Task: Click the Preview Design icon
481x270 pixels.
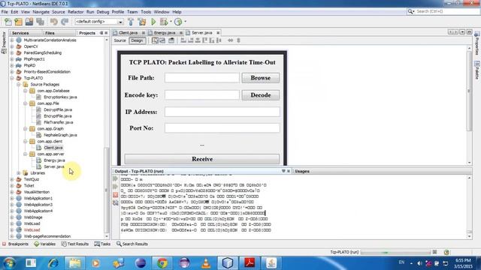Action: 171,40
